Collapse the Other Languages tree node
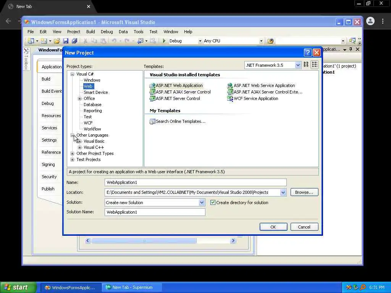Viewport: 391px width, 293px height. click(x=72, y=135)
